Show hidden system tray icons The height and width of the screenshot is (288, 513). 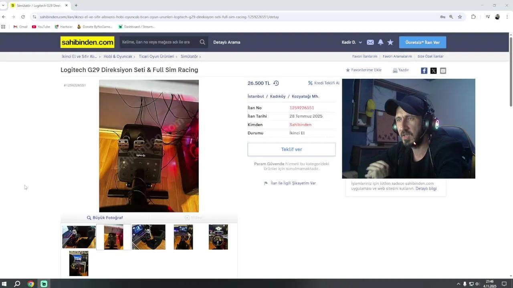pos(458,284)
